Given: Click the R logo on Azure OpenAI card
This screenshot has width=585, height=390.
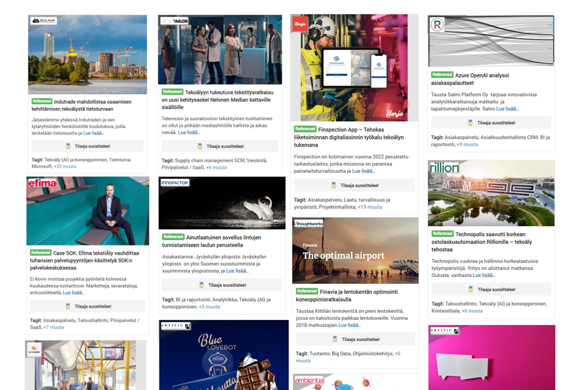Looking at the screenshot, I should click(437, 25).
